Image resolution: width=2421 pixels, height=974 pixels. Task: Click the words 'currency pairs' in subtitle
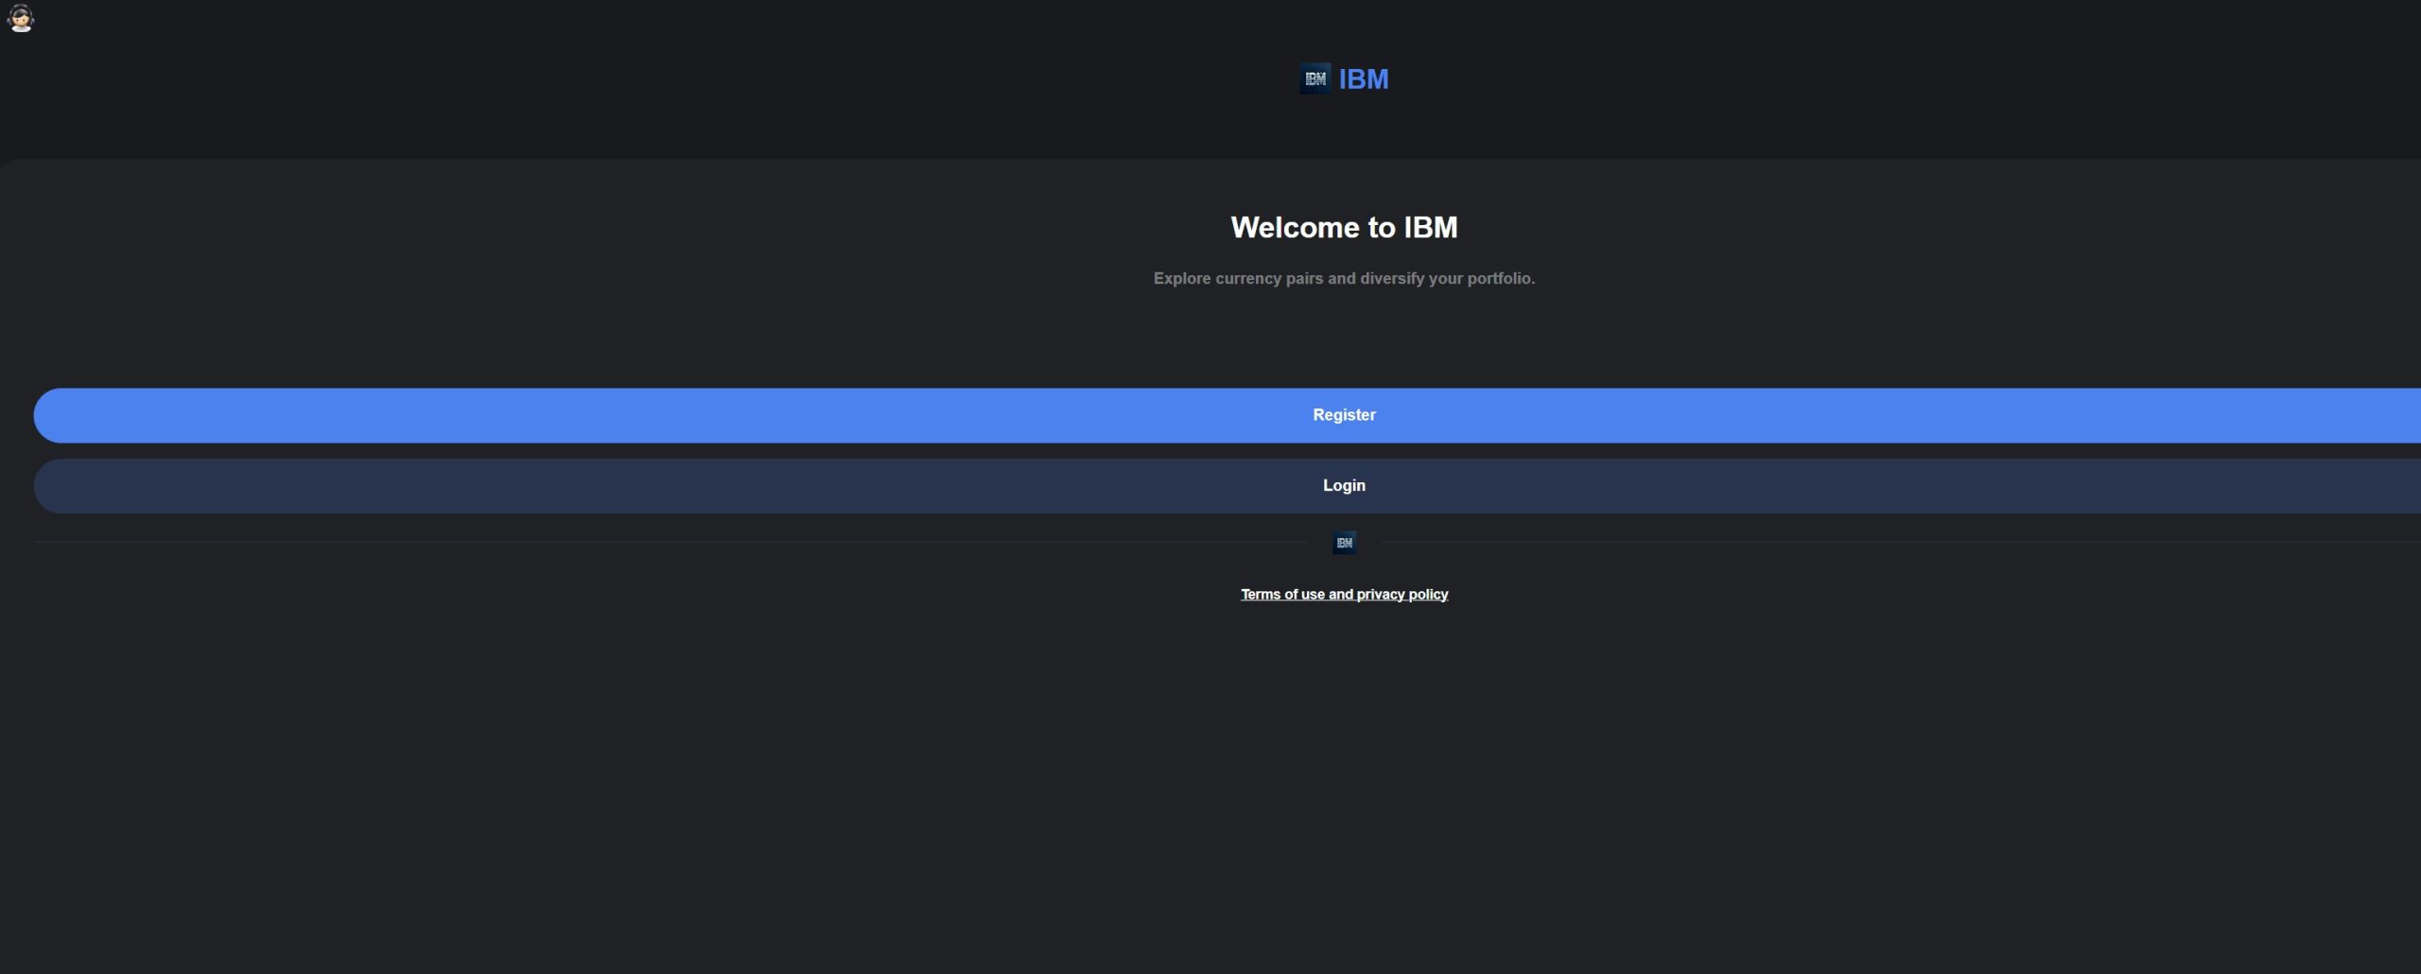pyautogui.click(x=1269, y=278)
